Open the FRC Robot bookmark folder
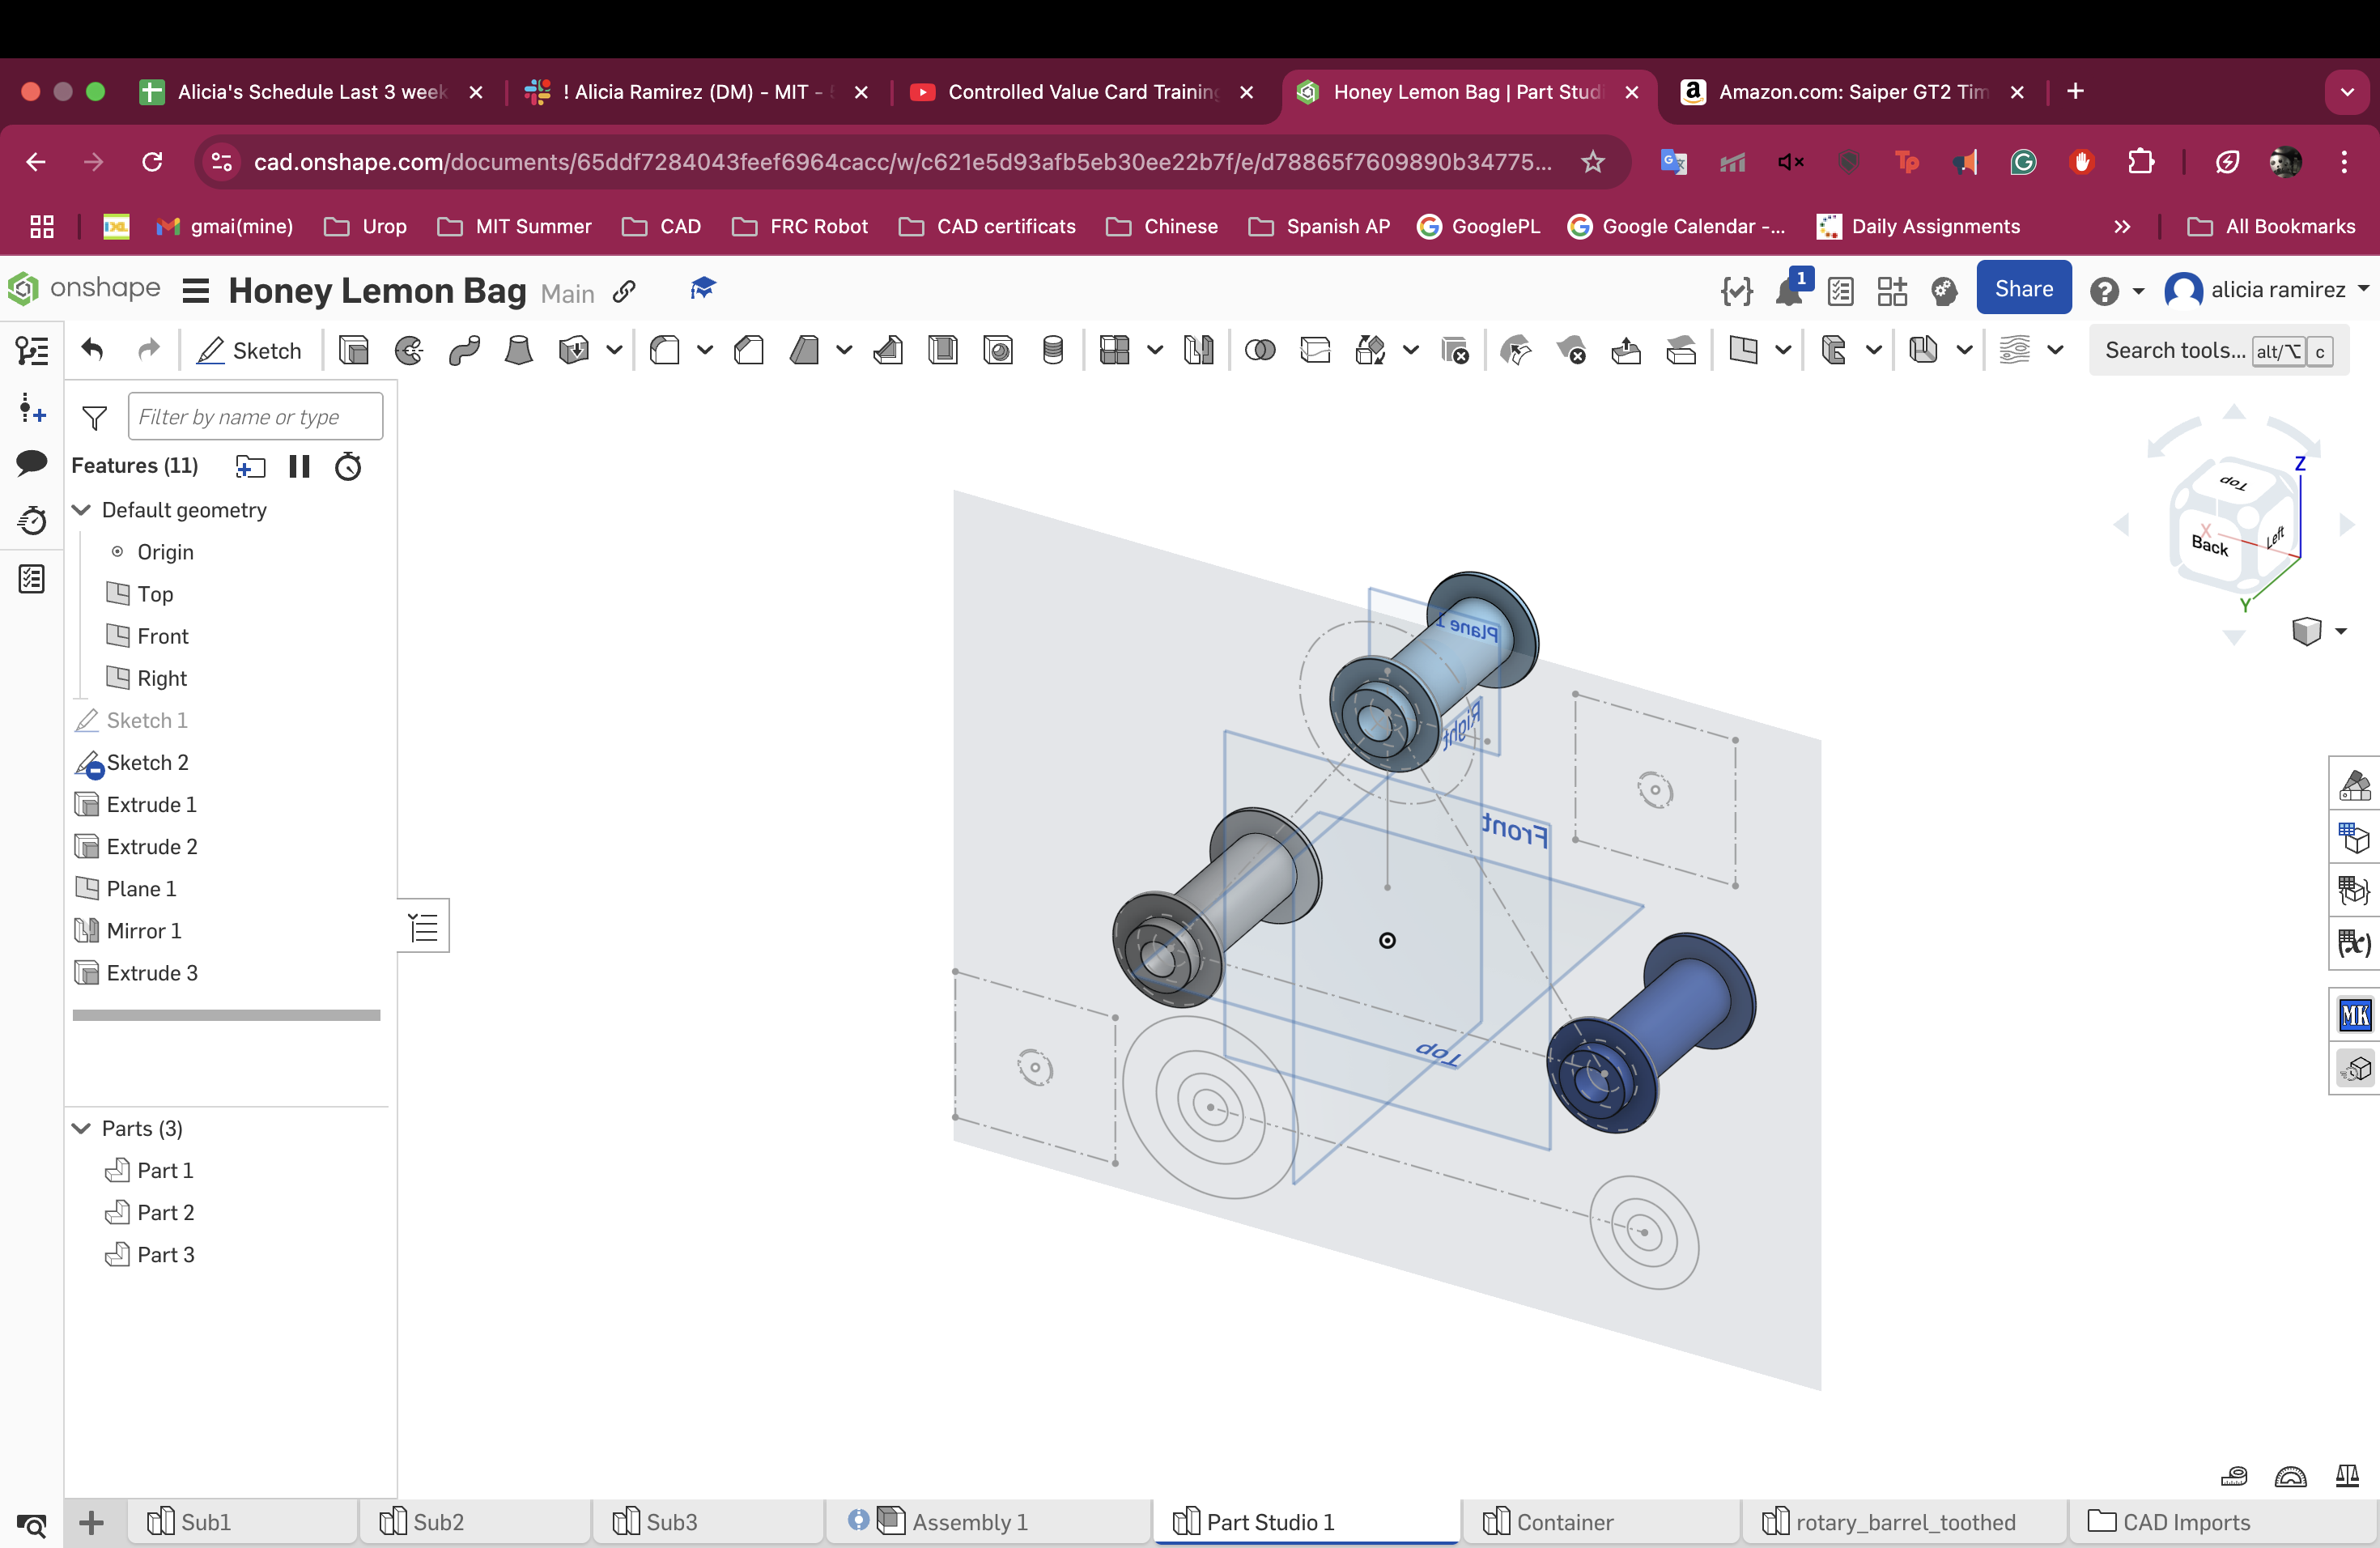The image size is (2380, 1548). 801,227
